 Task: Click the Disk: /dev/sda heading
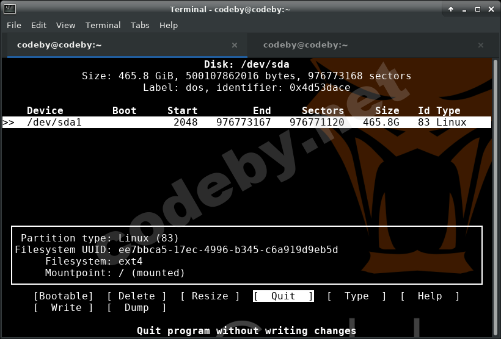click(247, 65)
